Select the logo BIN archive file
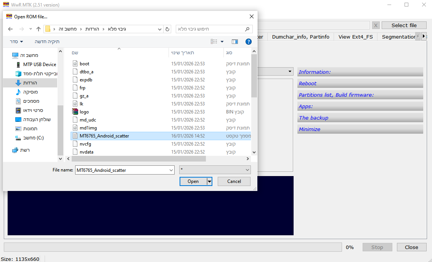This screenshot has height=262, width=432. point(84,112)
